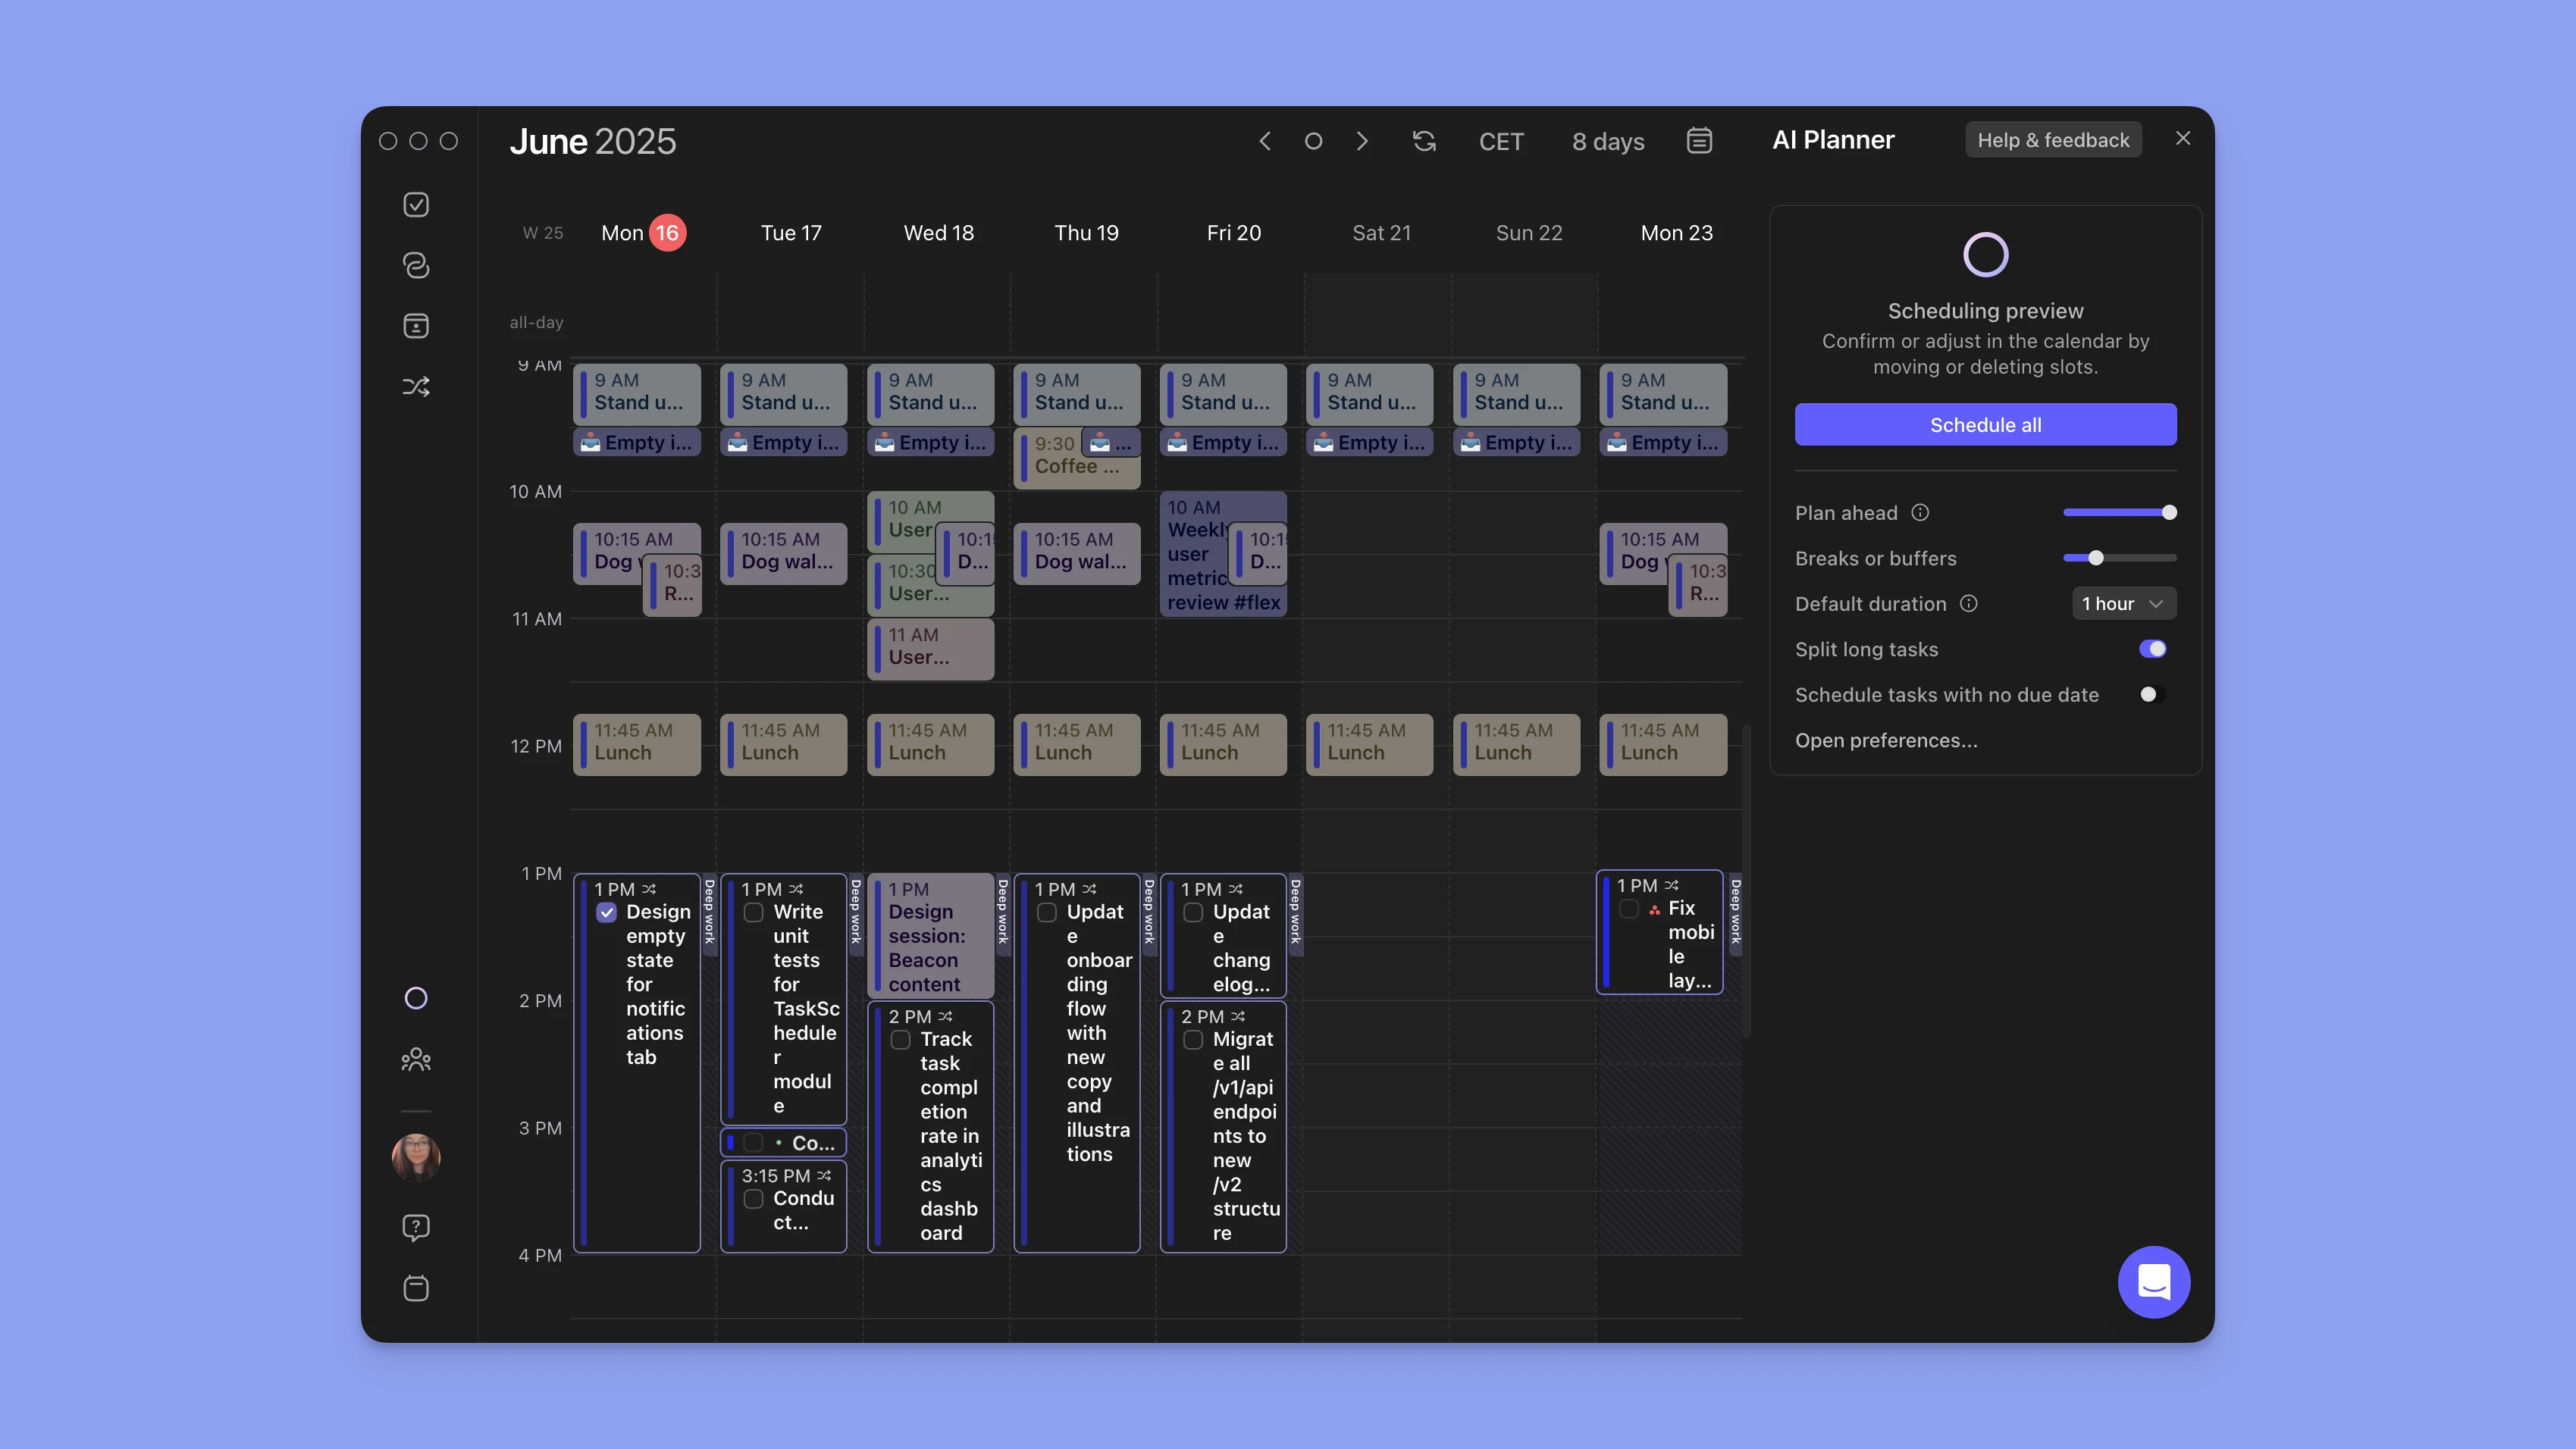Open the calendar list icon near 8 days
The height and width of the screenshot is (1449, 2576).
click(x=1699, y=141)
